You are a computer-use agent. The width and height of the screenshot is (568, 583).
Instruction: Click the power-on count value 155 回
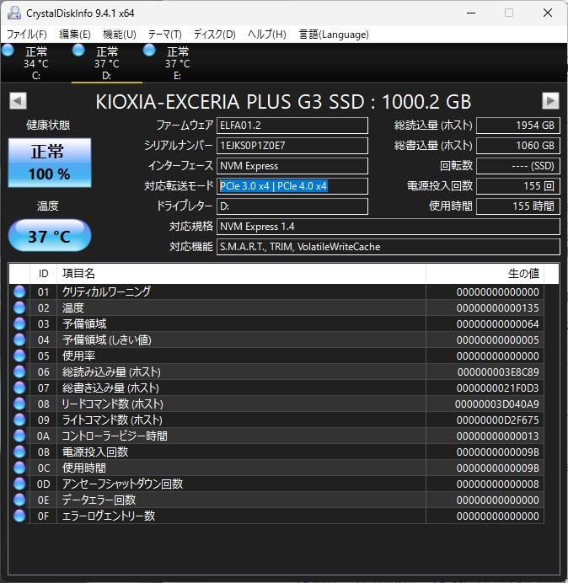coord(518,186)
